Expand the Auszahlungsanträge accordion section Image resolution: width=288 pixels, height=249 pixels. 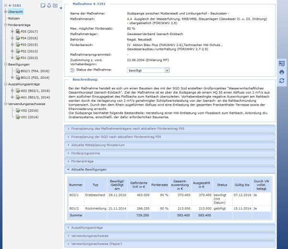click(170, 227)
